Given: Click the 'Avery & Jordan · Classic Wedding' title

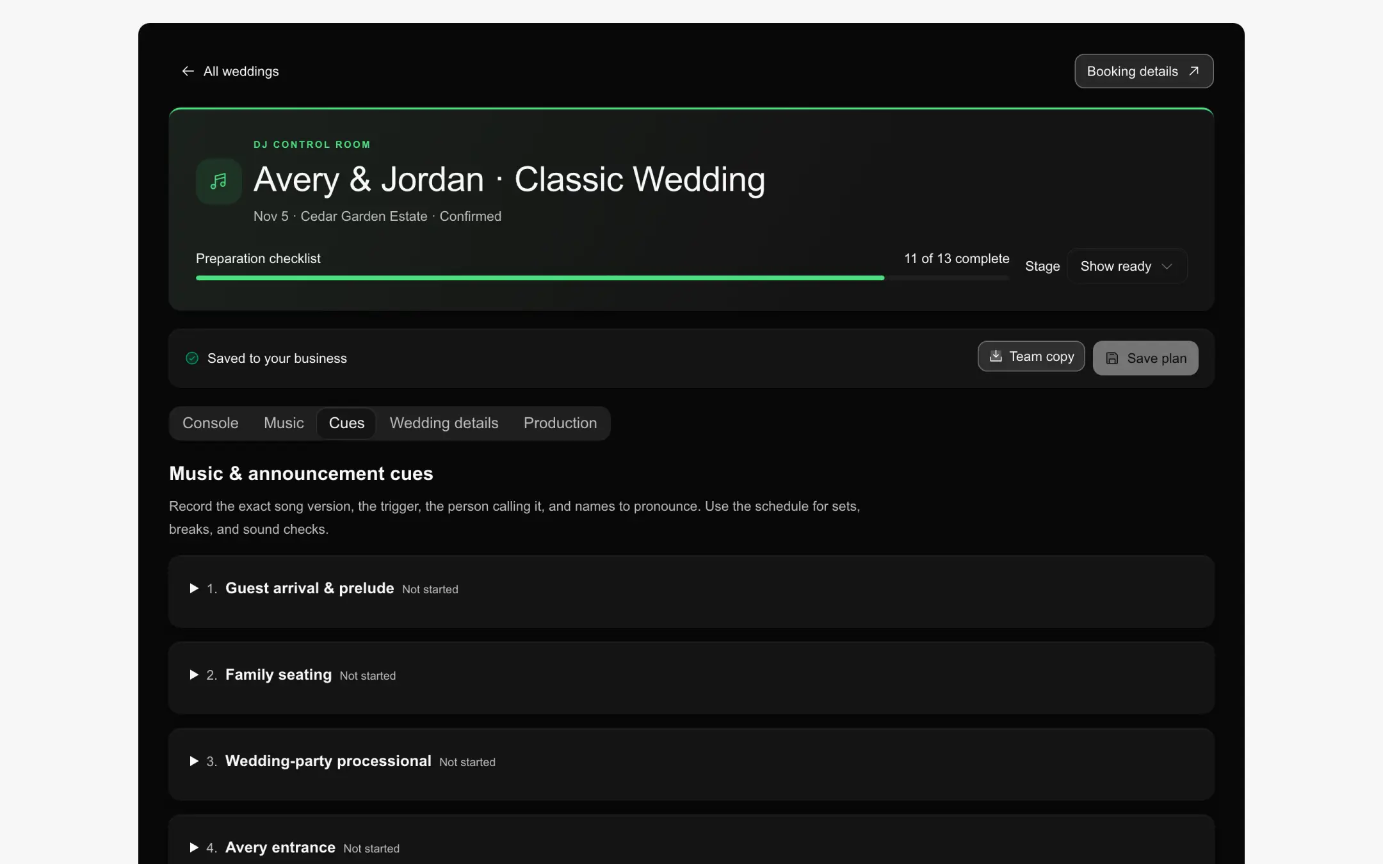Looking at the screenshot, I should [x=509, y=179].
